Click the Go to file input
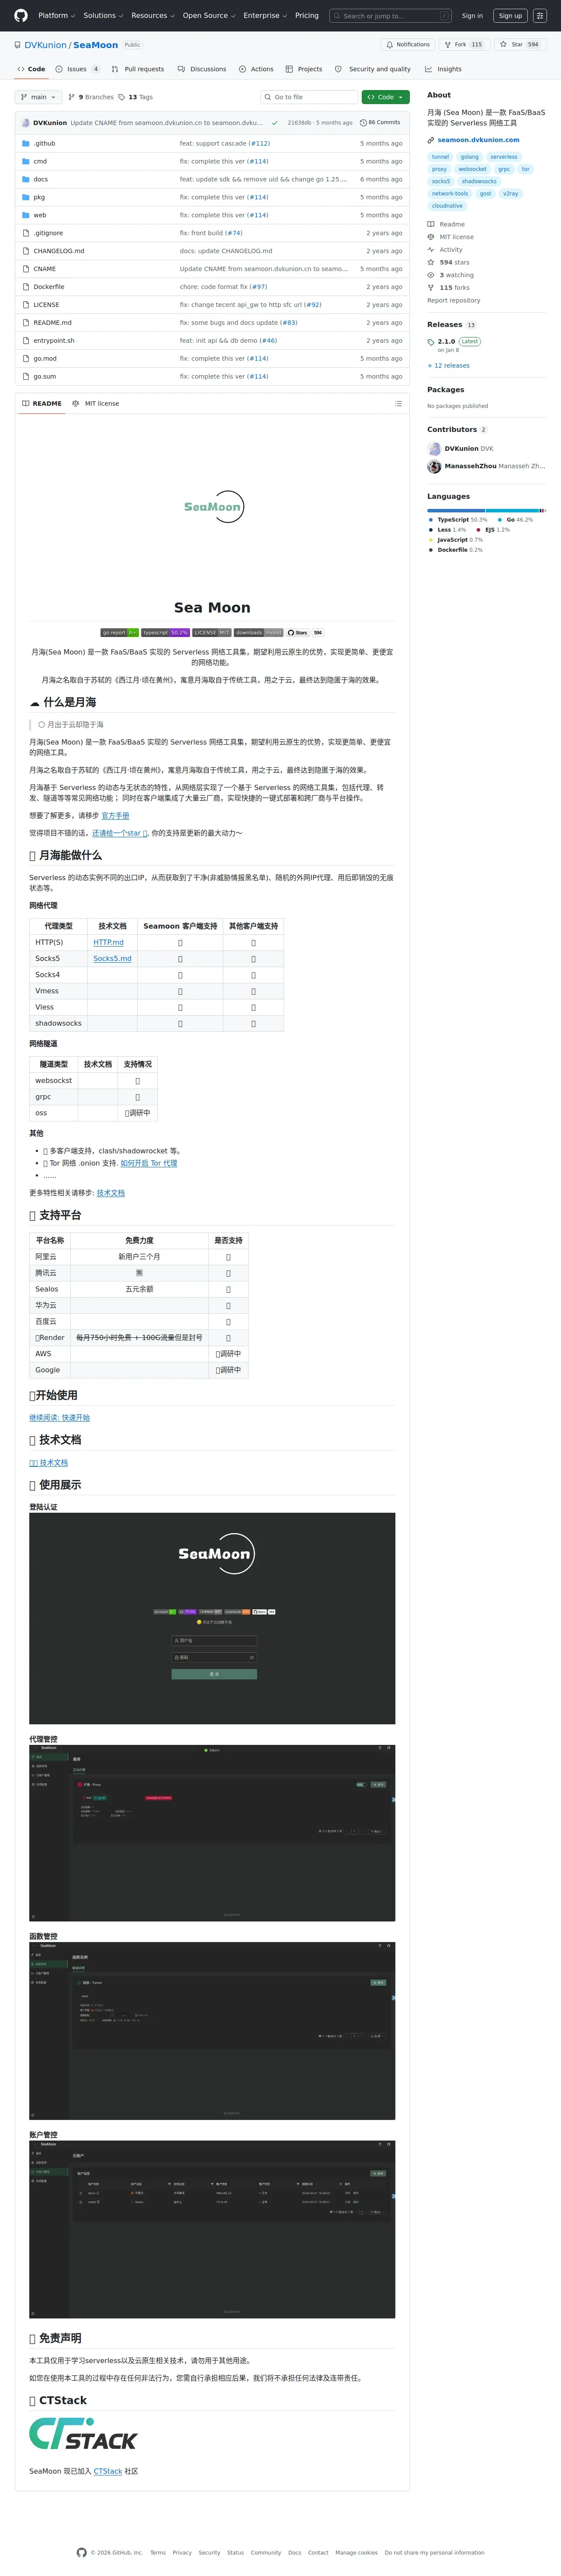 tap(309, 97)
